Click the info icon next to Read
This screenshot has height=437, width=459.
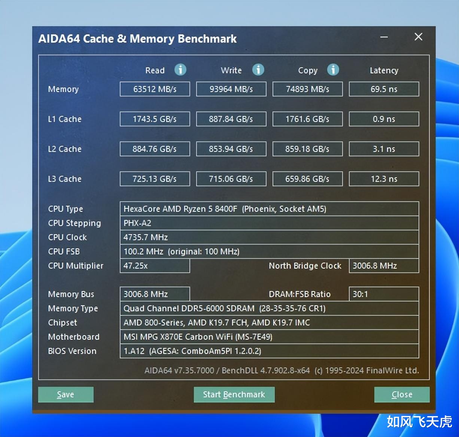(x=180, y=70)
